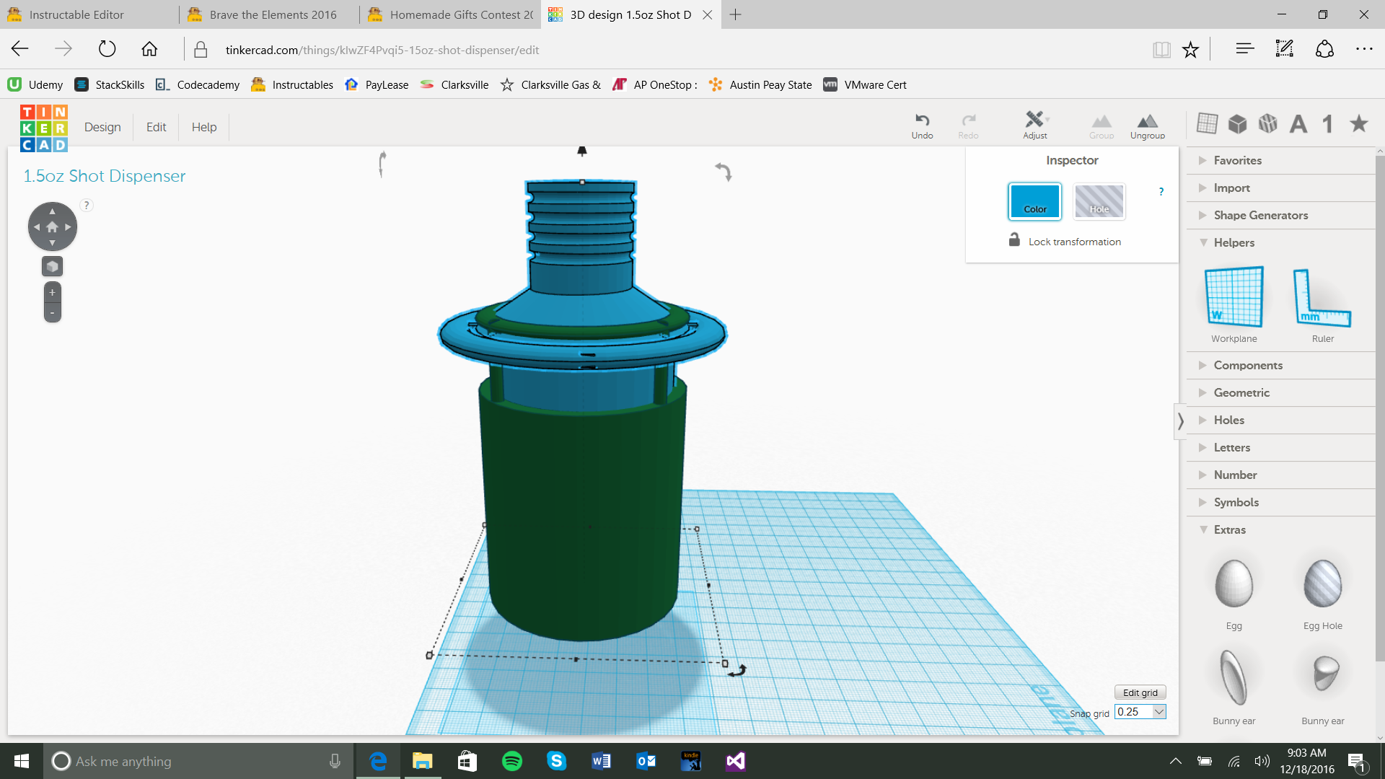The height and width of the screenshot is (779, 1385).
Task: Open the Edit menu
Action: click(x=156, y=127)
